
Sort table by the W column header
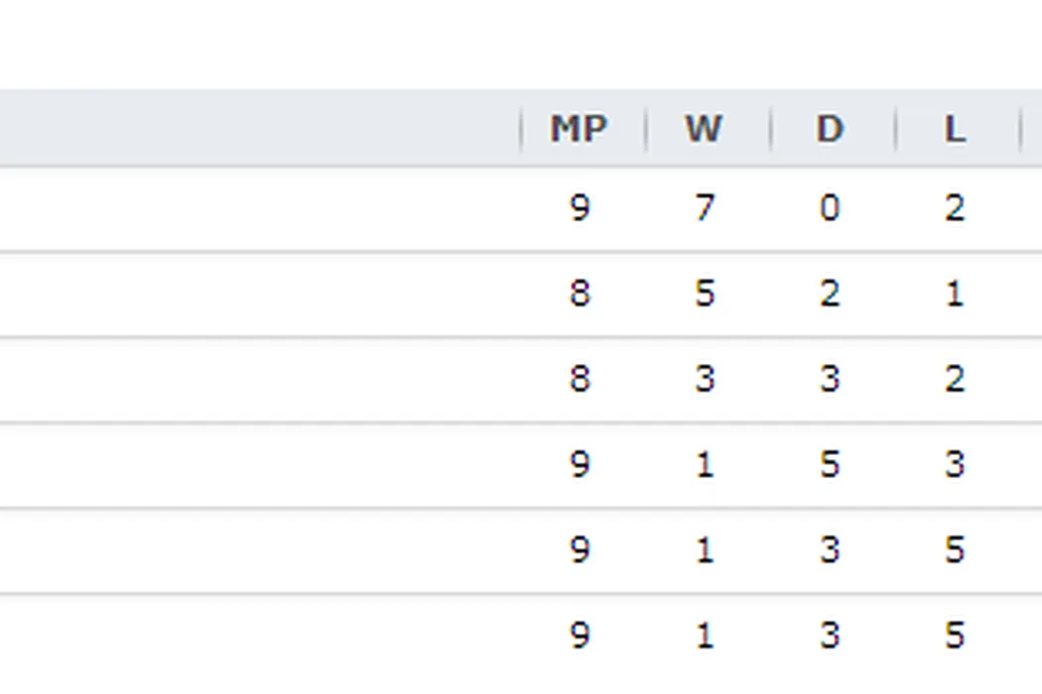click(704, 129)
